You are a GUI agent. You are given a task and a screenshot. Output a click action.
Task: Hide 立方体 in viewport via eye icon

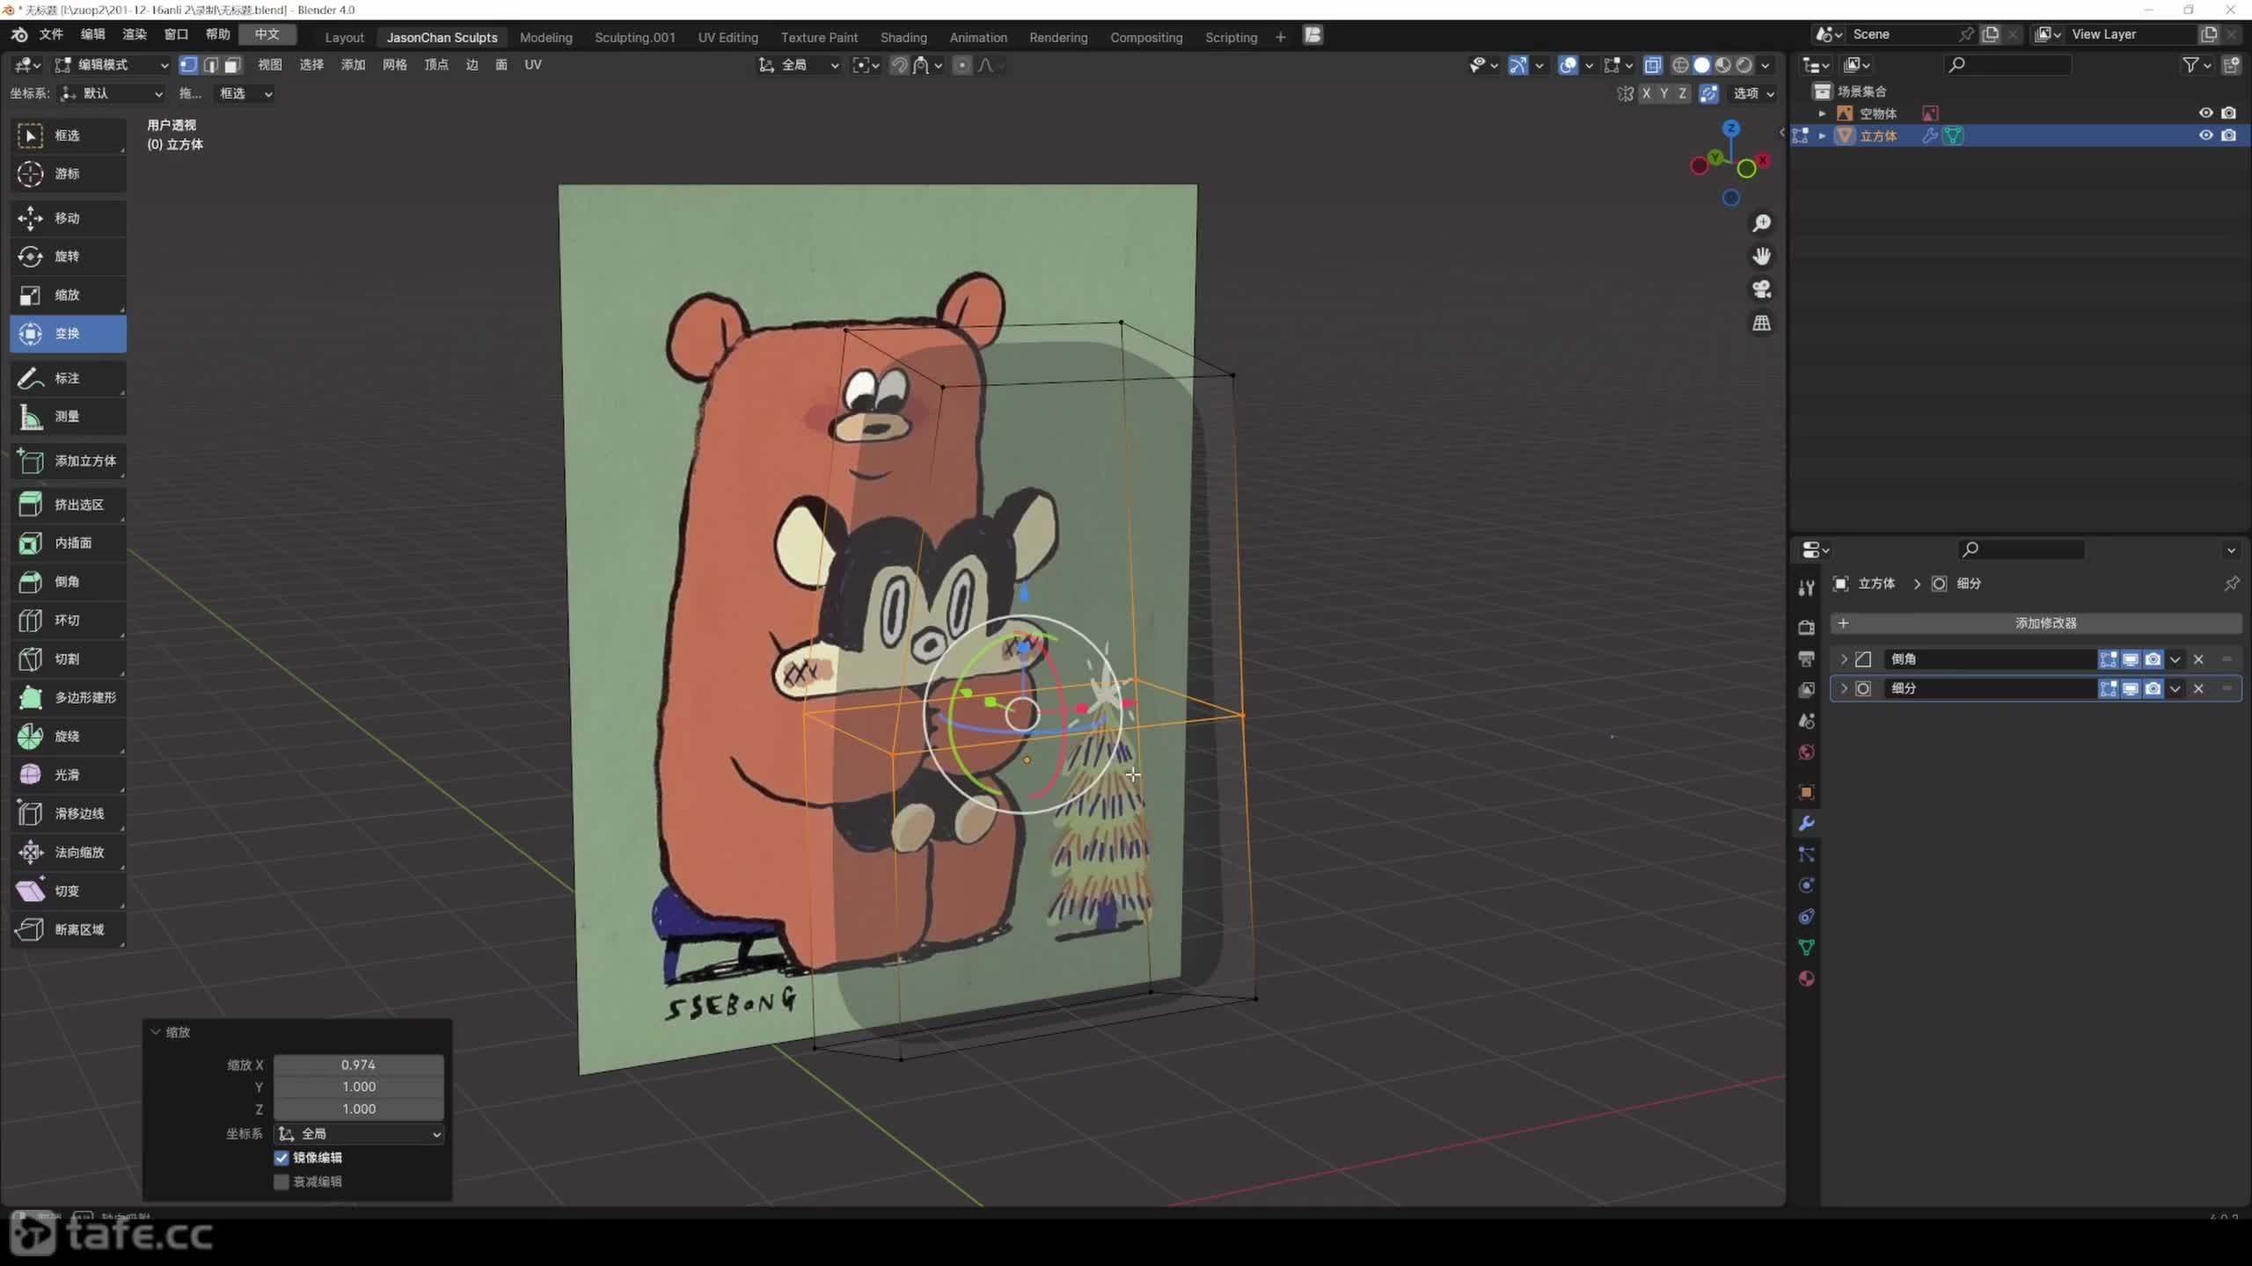2205,135
